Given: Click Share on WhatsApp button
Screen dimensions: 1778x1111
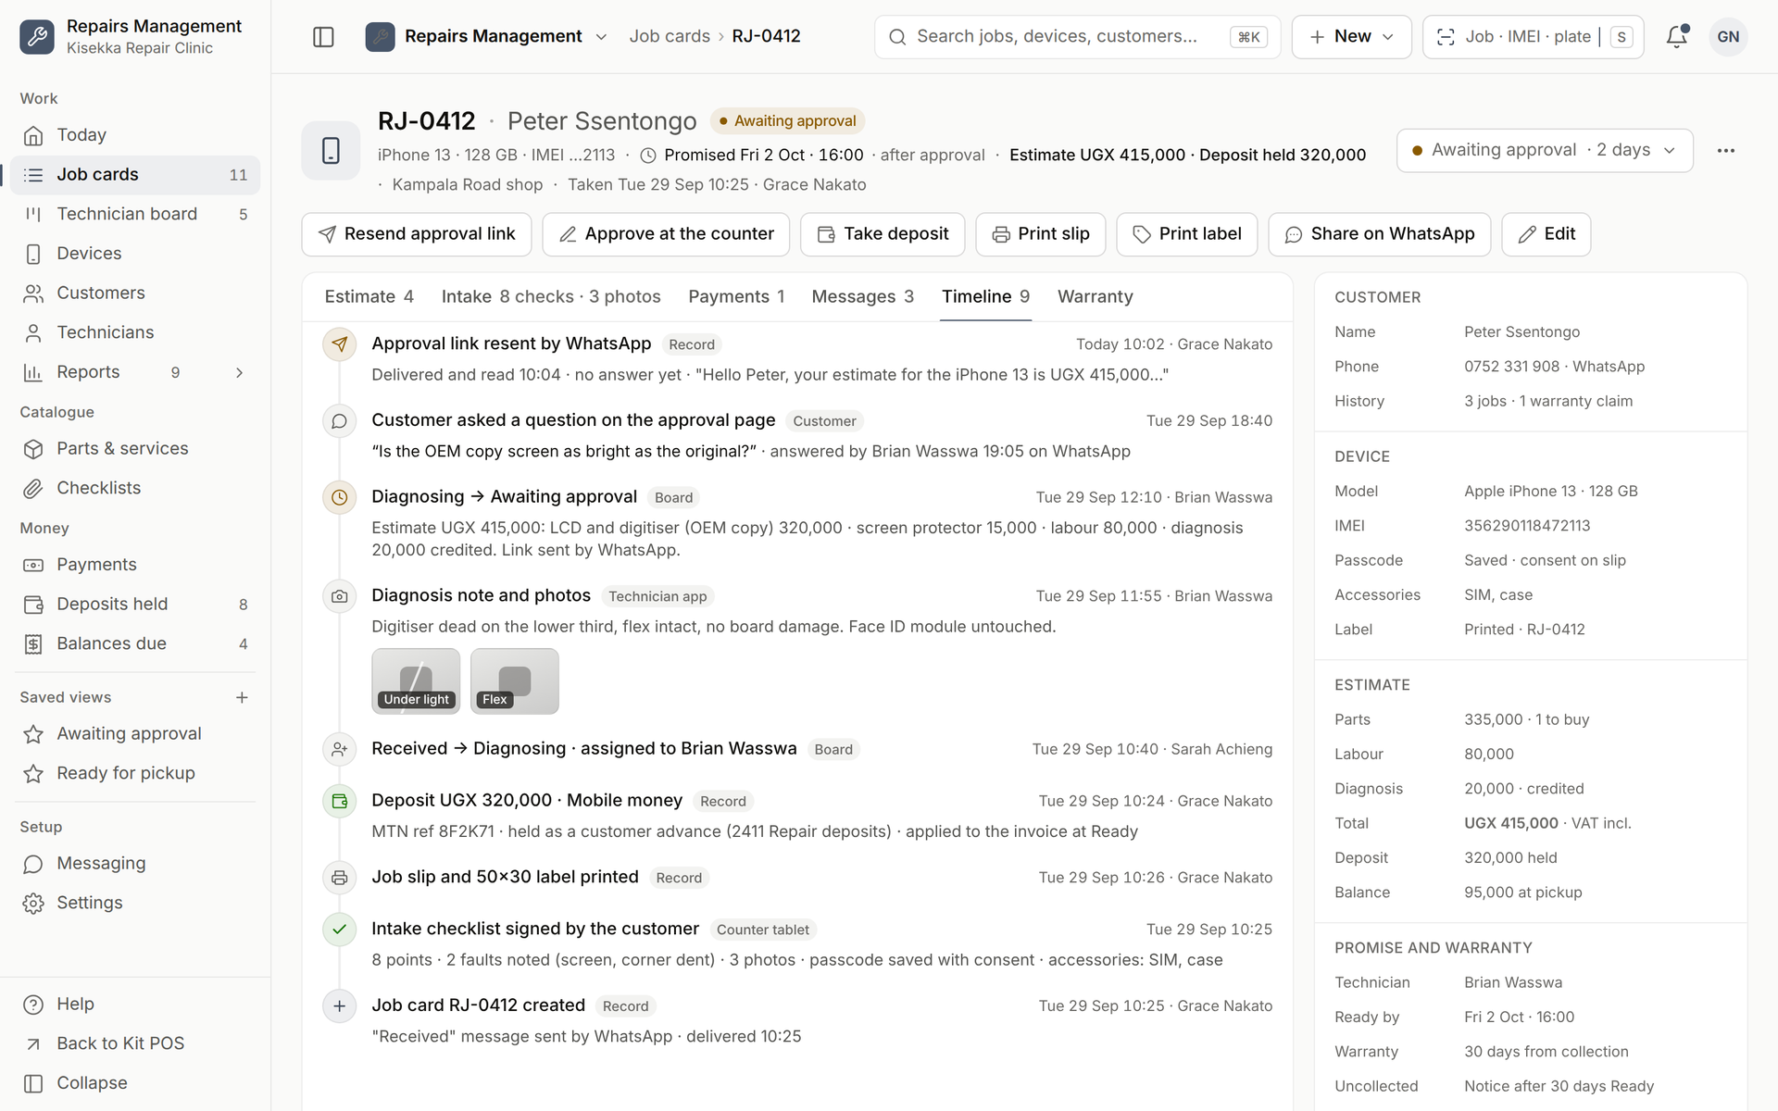Looking at the screenshot, I should tap(1379, 234).
